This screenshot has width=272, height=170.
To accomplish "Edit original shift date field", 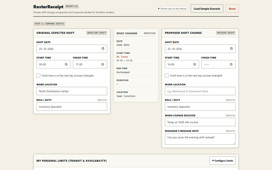I will (x=72, y=49).
